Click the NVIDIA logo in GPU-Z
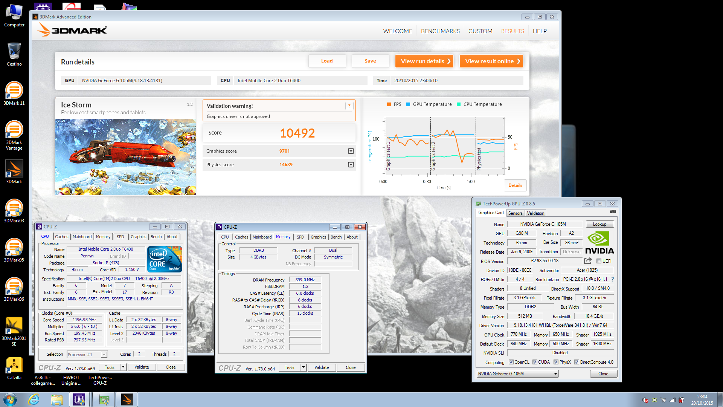The height and width of the screenshot is (407, 723). coord(599,243)
